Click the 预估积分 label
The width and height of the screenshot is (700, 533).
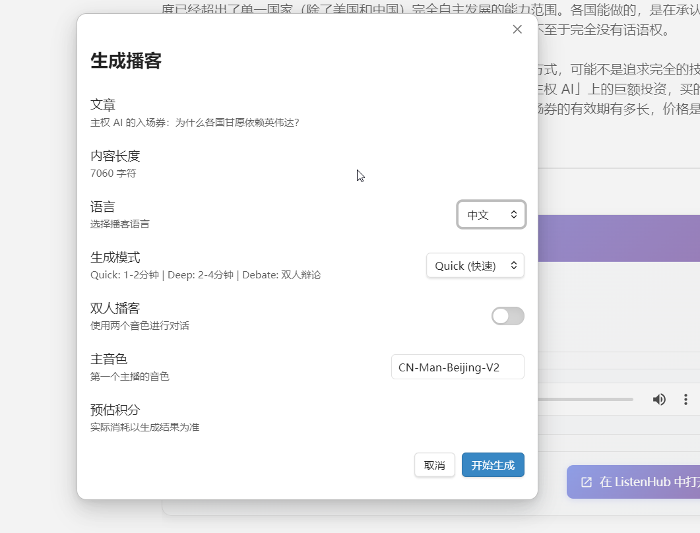(115, 410)
